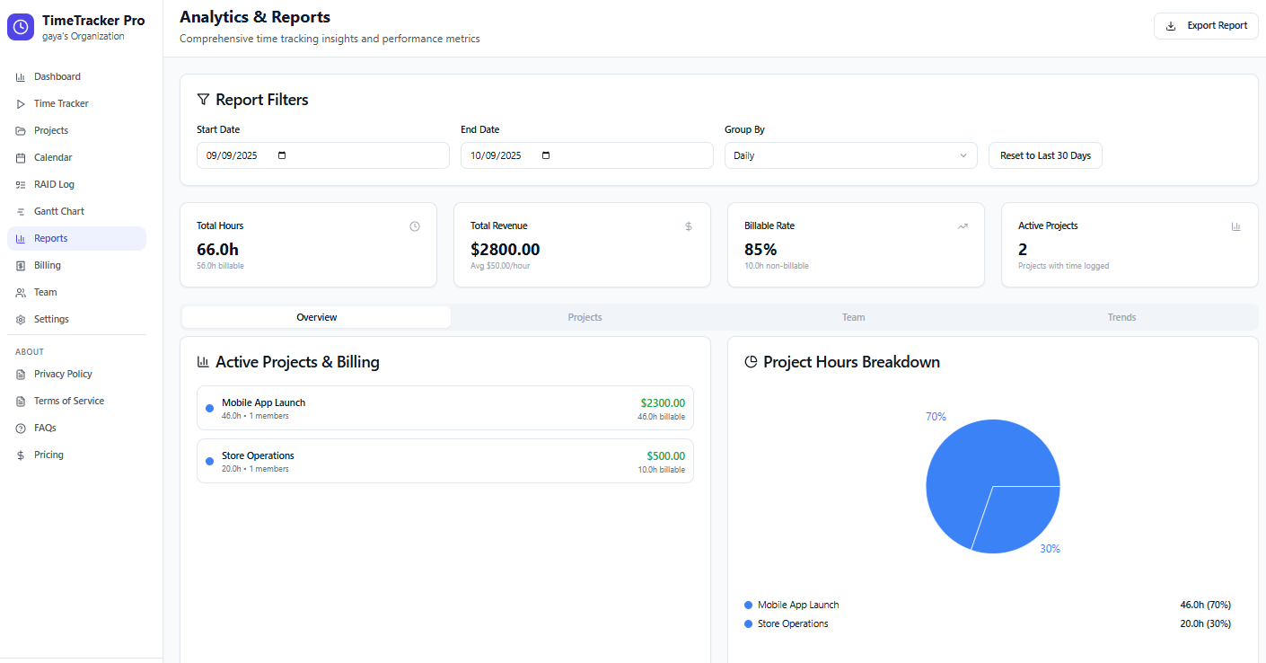Switch to the Projects tab
Screen dimensions: 1266x663
point(585,316)
